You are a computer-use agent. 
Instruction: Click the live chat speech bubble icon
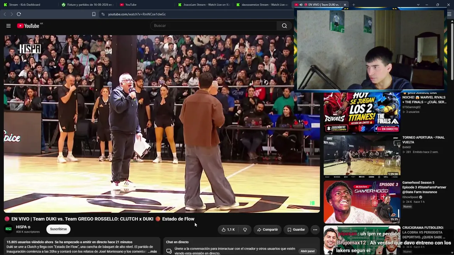pyautogui.click(x=169, y=251)
